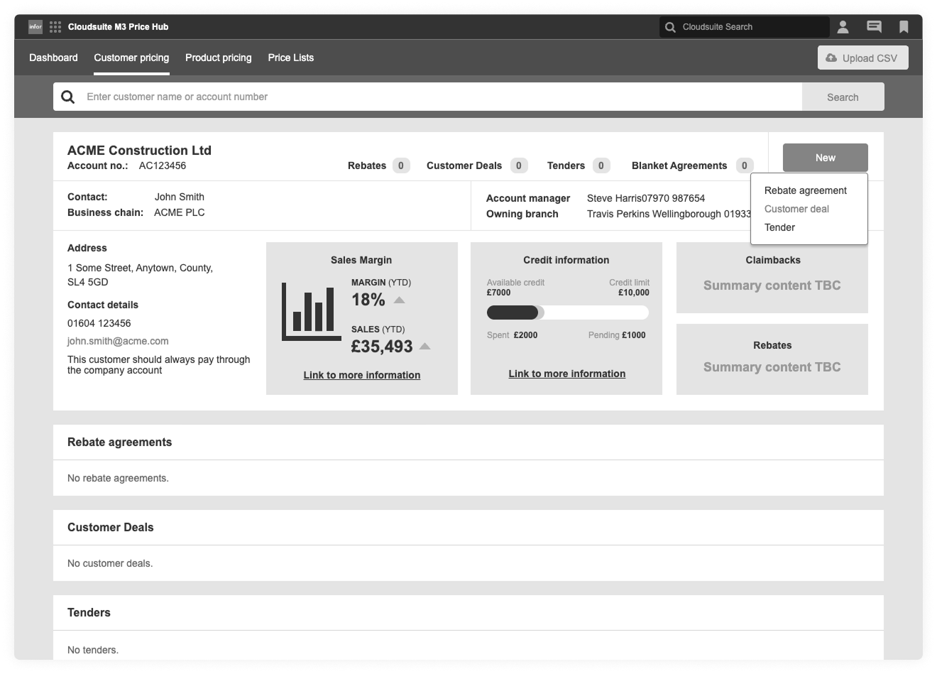Click the 'No customer deals.' text
Image resolution: width=937 pixels, height=674 pixels.
pyautogui.click(x=110, y=563)
